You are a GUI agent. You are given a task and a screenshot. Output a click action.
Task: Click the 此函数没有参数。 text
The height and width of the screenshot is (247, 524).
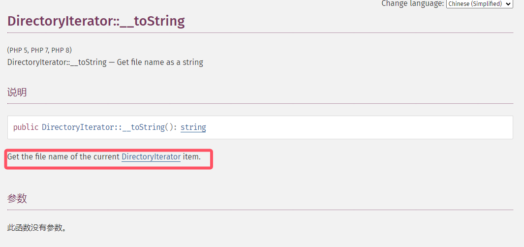[x=37, y=228]
